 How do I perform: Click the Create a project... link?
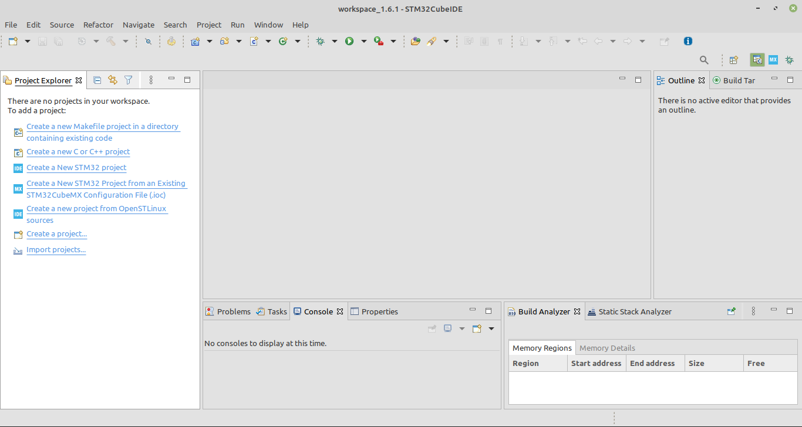(56, 233)
